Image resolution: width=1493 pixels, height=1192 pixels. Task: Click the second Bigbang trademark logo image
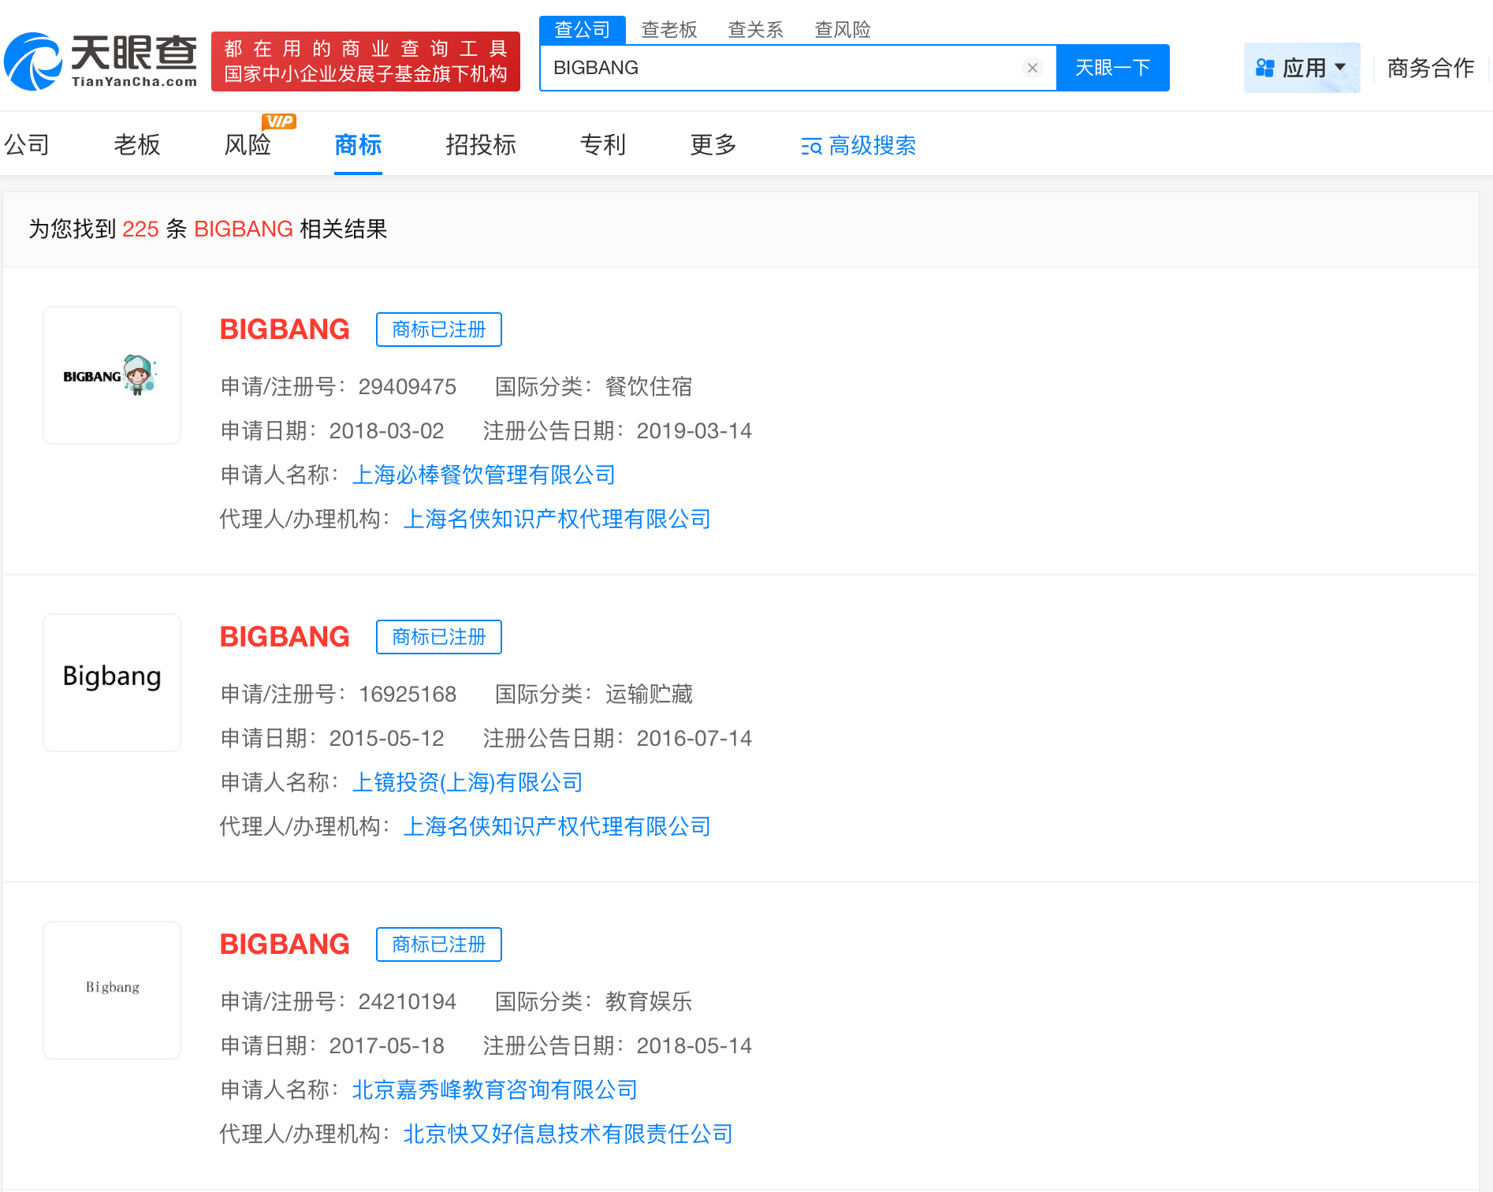pos(111,682)
